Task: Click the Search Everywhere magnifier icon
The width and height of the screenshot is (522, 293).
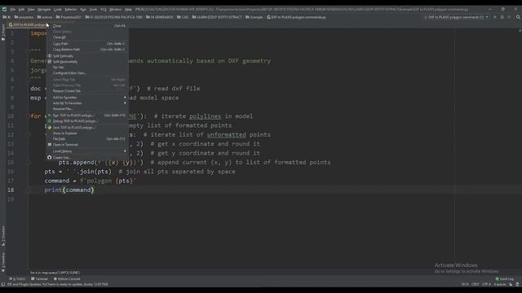Action: (518, 17)
